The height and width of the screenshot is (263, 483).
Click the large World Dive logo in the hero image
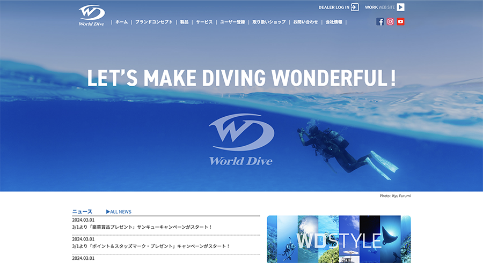click(241, 140)
